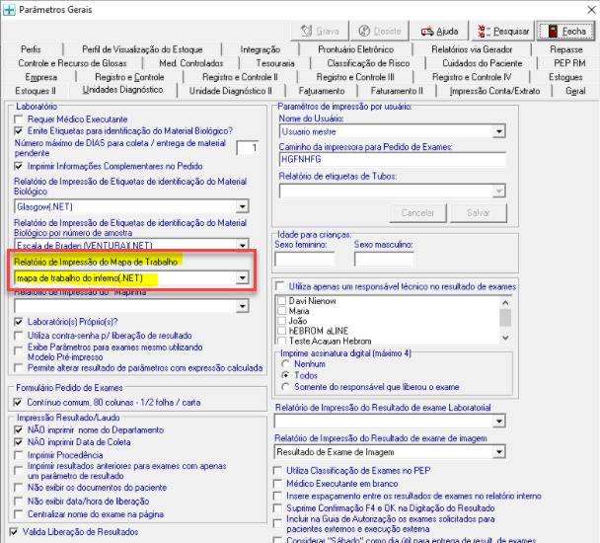The width and height of the screenshot is (600, 543).
Task: Close the Parâmetros Gerais window
Action: (591, 10)
